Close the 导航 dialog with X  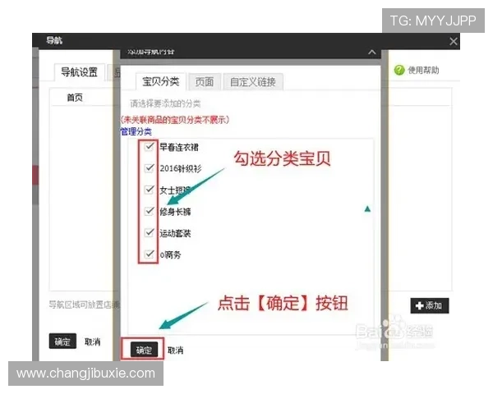(x=454, y=41)
